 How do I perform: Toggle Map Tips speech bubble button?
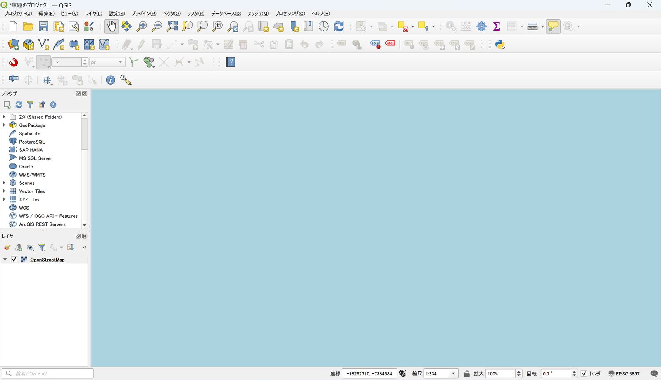tap(553, 26)
